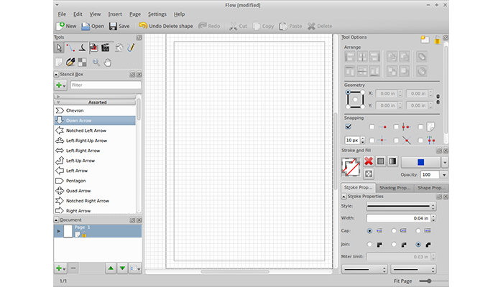Screen dimensions: 503x287
Task: Click the Open toolbar button
Action: tap(93, 26)
